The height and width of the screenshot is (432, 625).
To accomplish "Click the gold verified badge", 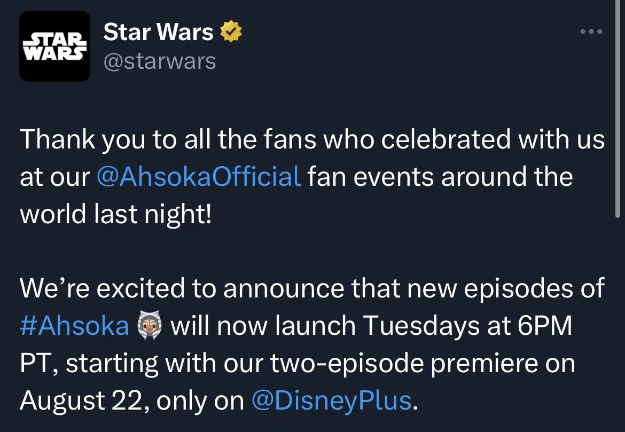I will (x=231, y=32).
